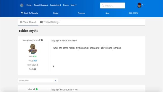
Task: Click the reply timestamp 6/1/2019, 6:09:14 PM
Action: 69,90
